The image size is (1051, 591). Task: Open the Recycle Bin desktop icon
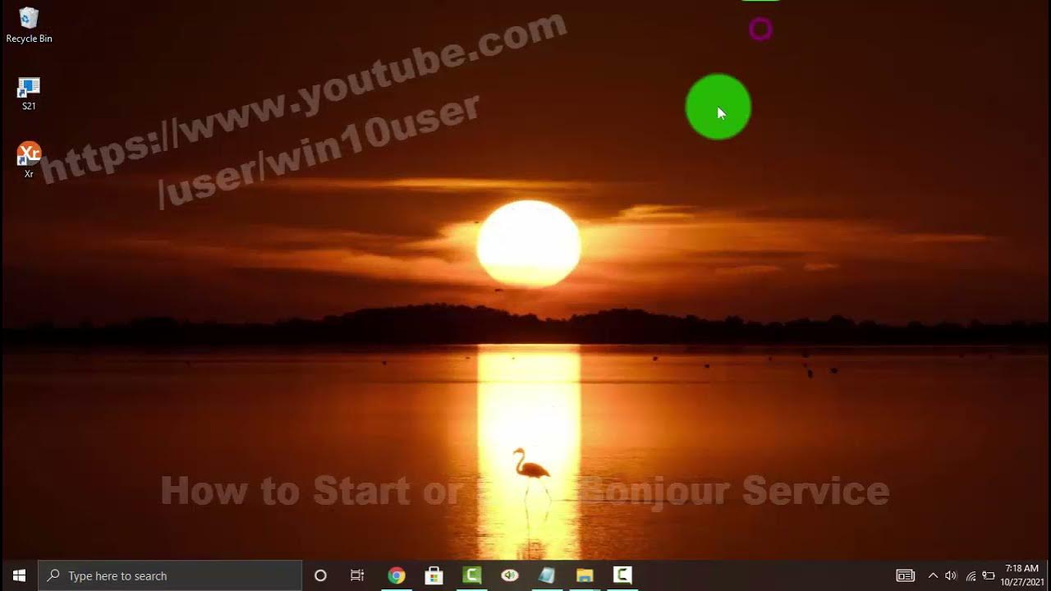29,25
